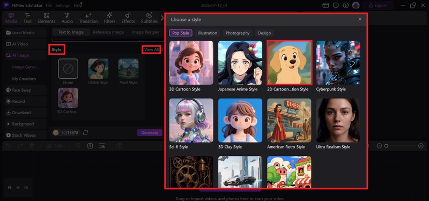Open Face Swap in sidebar
Screen dimensions: 429x201
point(25,90)
